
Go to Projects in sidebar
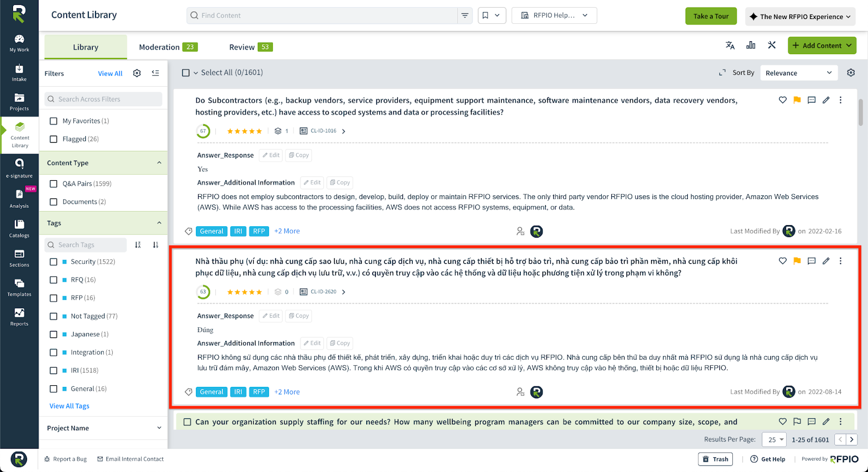[19, 102]
